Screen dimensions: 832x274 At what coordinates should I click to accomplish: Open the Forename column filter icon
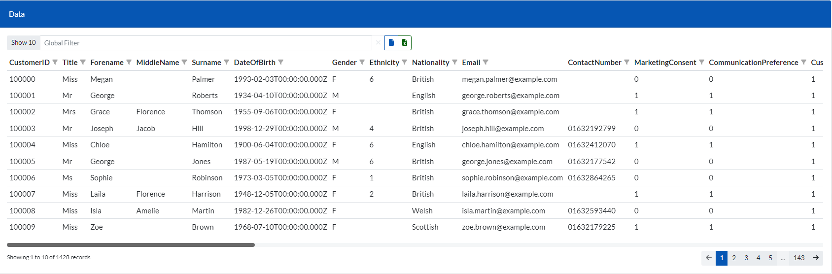point(129,62)
